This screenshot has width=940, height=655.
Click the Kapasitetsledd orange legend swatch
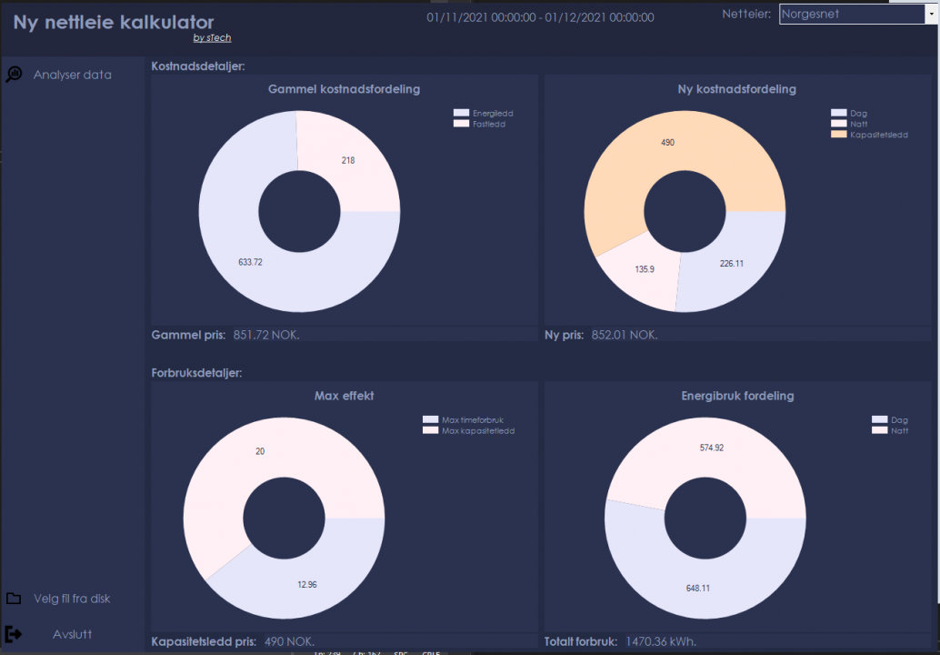(x=839, y=135)
